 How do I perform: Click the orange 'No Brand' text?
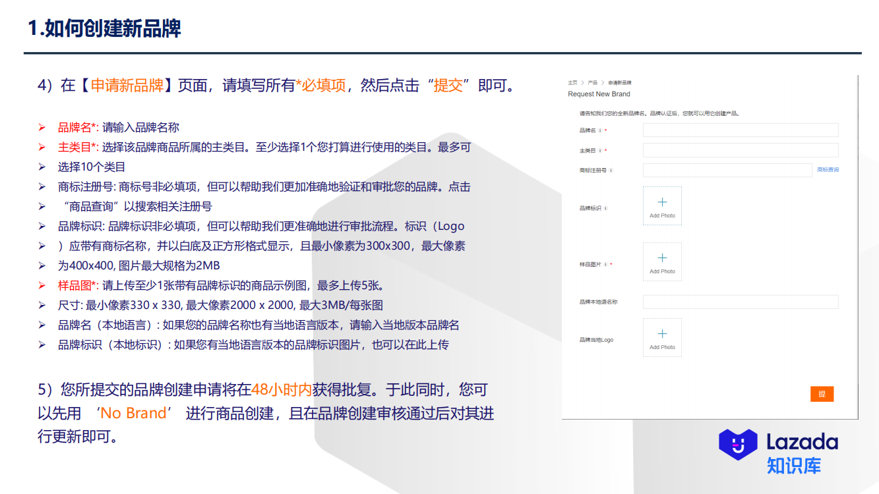coord(133,413)
